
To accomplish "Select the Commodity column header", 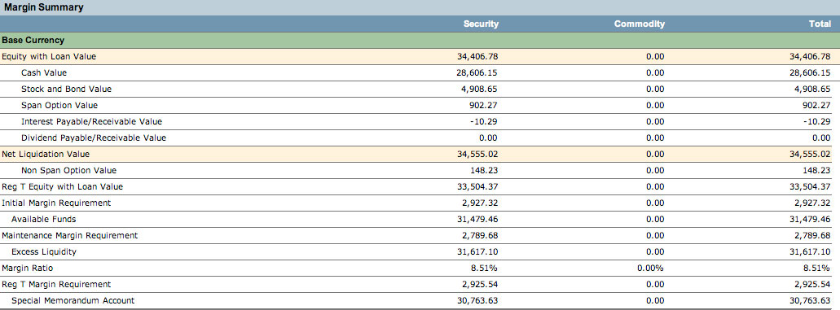I will 640,24.
